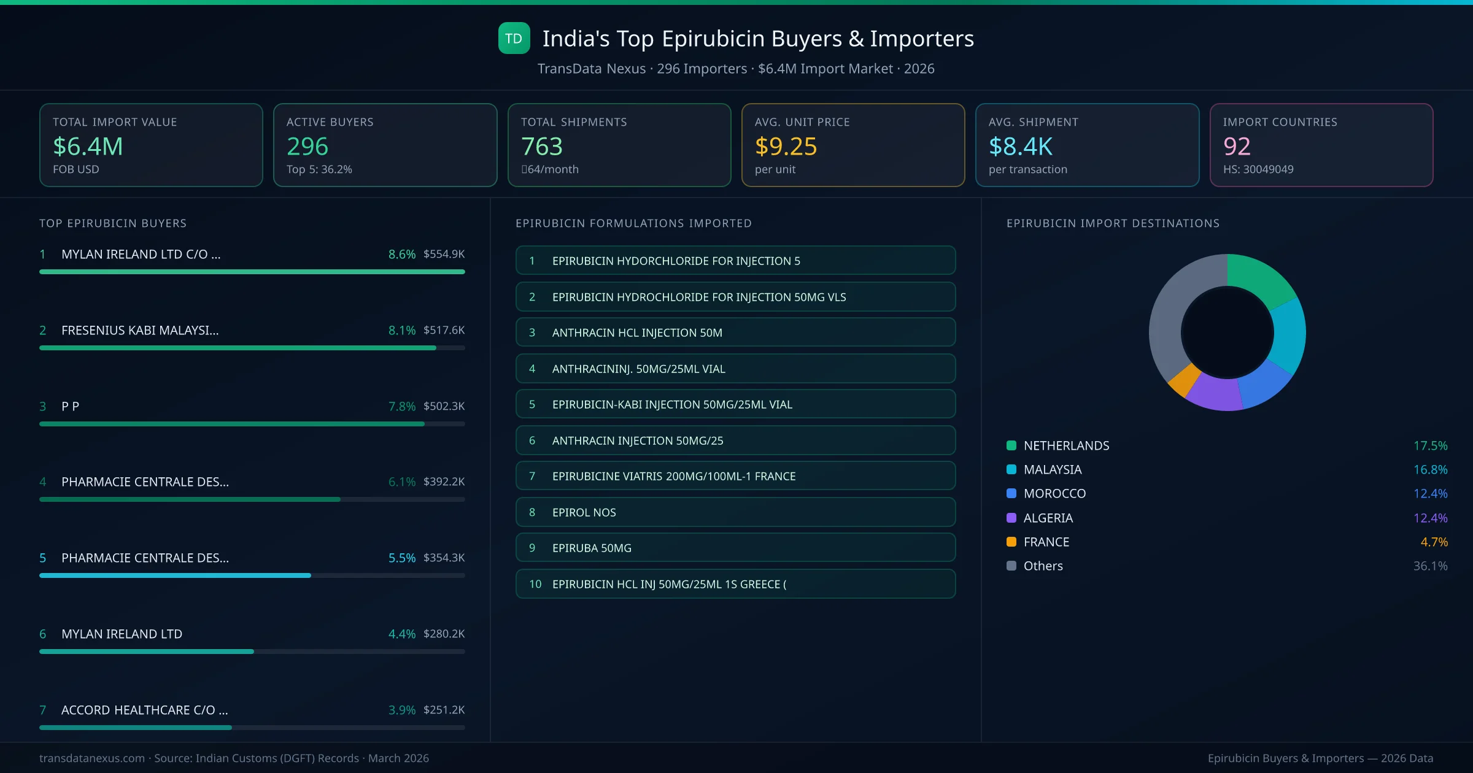Select the Morocco legend dot

tap(1010, 493)
